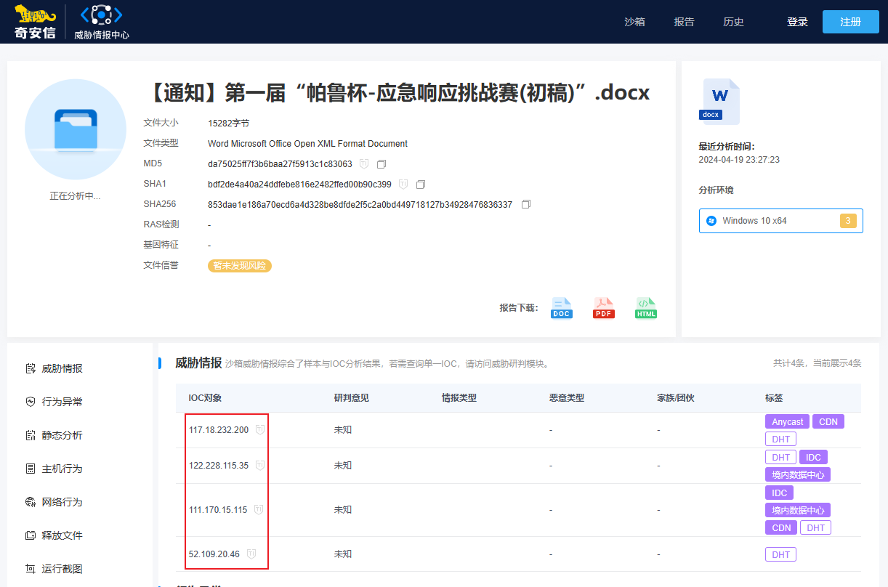The image size is (888, 587).
Task: Query intel icon next to 122.228.115.35
Action: 259,466
